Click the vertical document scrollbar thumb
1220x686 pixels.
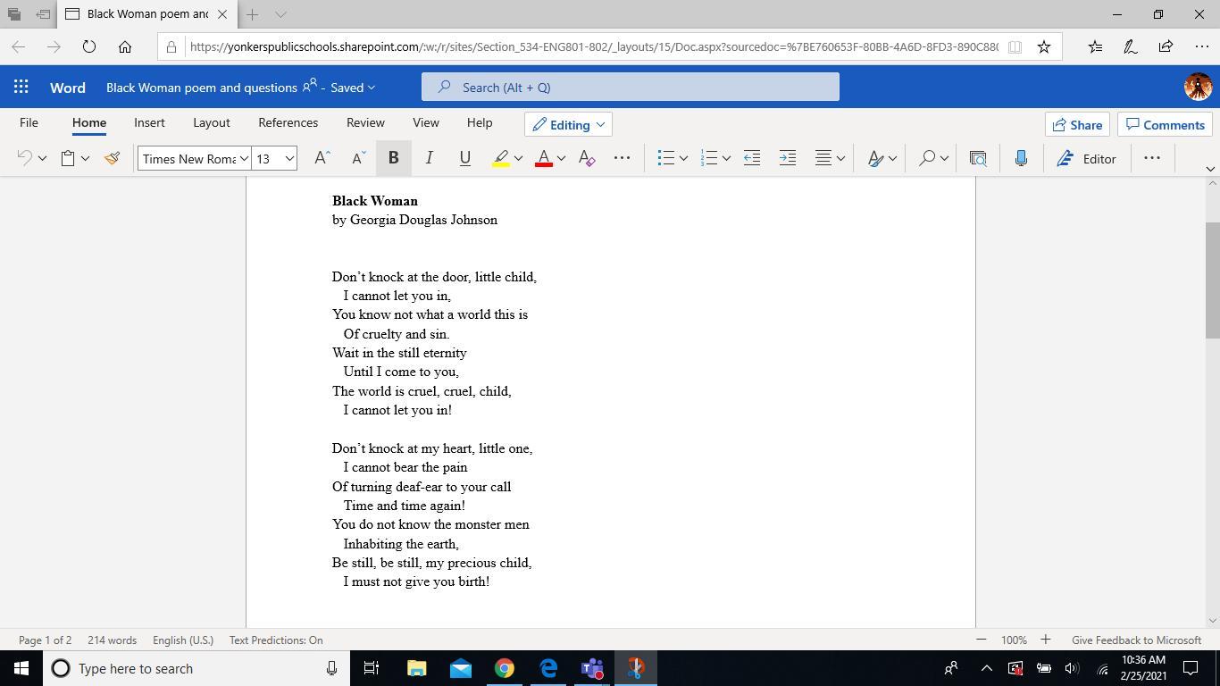pyautogui.click(x=1212, y=280)
